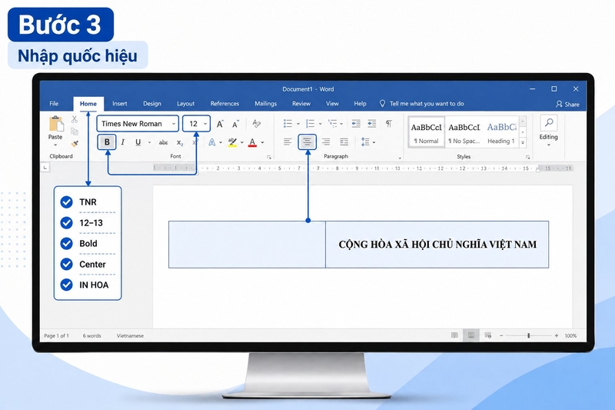Select the Home tab

pos(88,104)
